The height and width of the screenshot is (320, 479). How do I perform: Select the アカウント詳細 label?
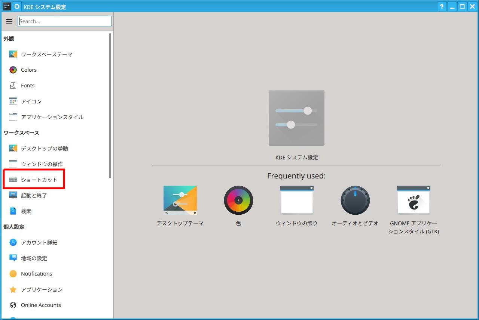pyautogui.click(x=39, y=242)
